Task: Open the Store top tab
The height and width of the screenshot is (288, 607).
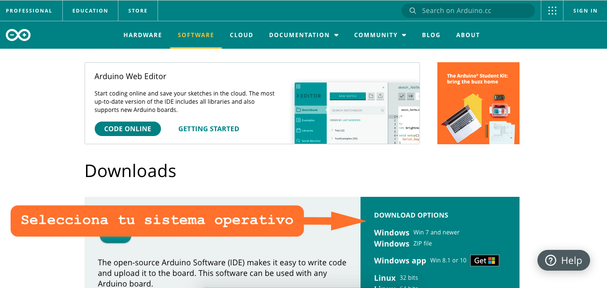Action: 138,11
